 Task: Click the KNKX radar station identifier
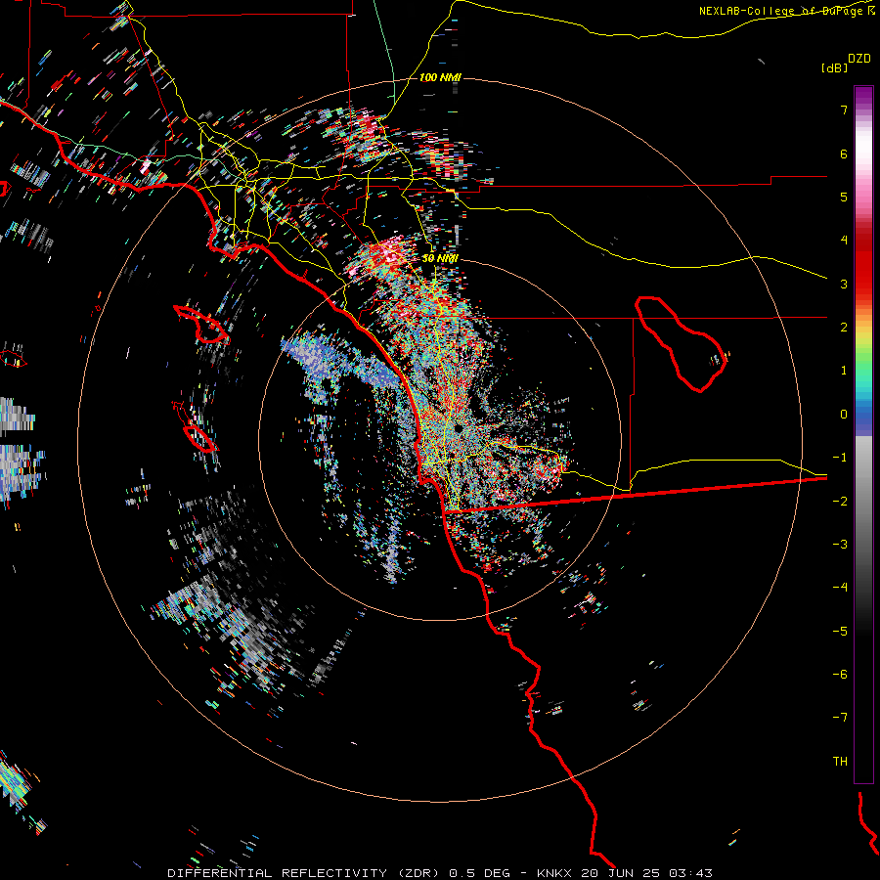click(554, 873)
